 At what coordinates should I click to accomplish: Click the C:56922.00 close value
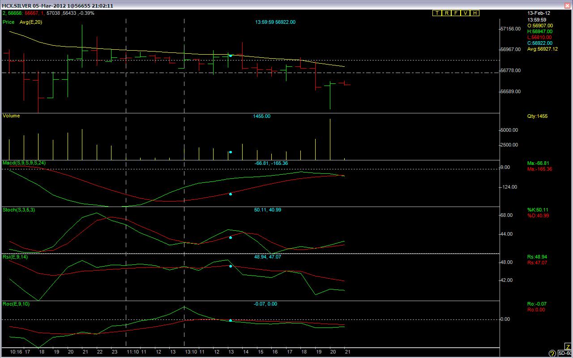(540, 43)
